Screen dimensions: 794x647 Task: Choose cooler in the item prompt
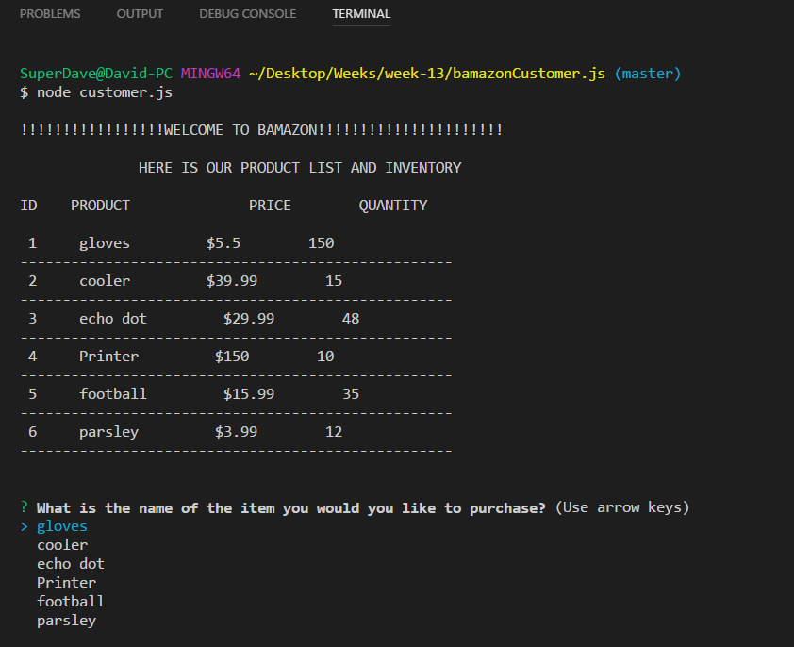[61, 544]
